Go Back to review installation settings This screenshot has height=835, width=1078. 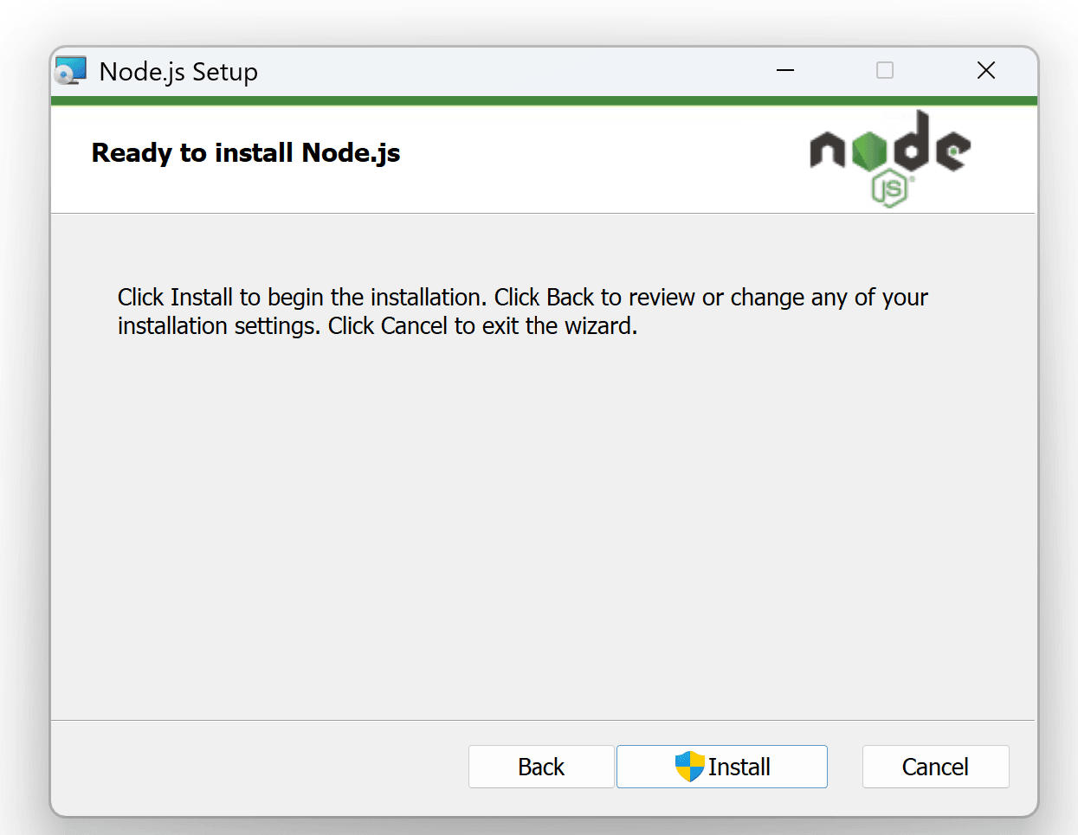click(x=541, y=767)
